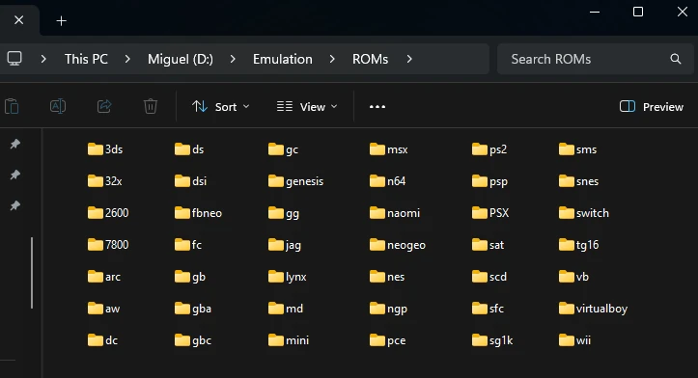
Task: Select the switch folder icon
Action: point(567,212)
